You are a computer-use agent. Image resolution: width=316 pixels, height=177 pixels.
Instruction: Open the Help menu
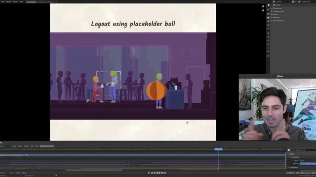coord(21,1)
